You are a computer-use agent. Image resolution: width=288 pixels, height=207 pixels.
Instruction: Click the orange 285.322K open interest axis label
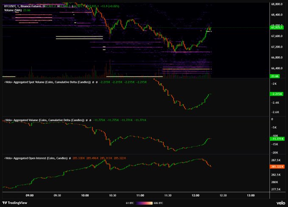(x=277, y=167)
